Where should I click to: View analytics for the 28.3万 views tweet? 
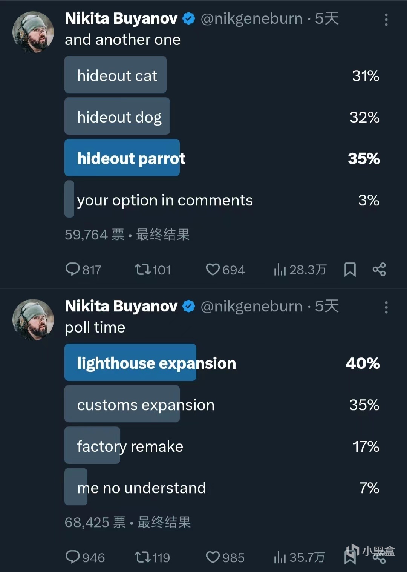[300, 270]
